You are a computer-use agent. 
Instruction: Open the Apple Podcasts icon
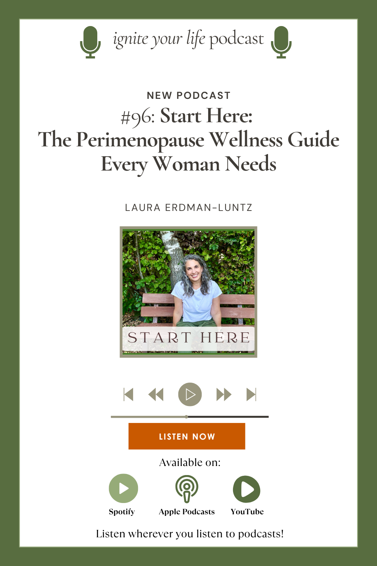[x=187, y=489]
